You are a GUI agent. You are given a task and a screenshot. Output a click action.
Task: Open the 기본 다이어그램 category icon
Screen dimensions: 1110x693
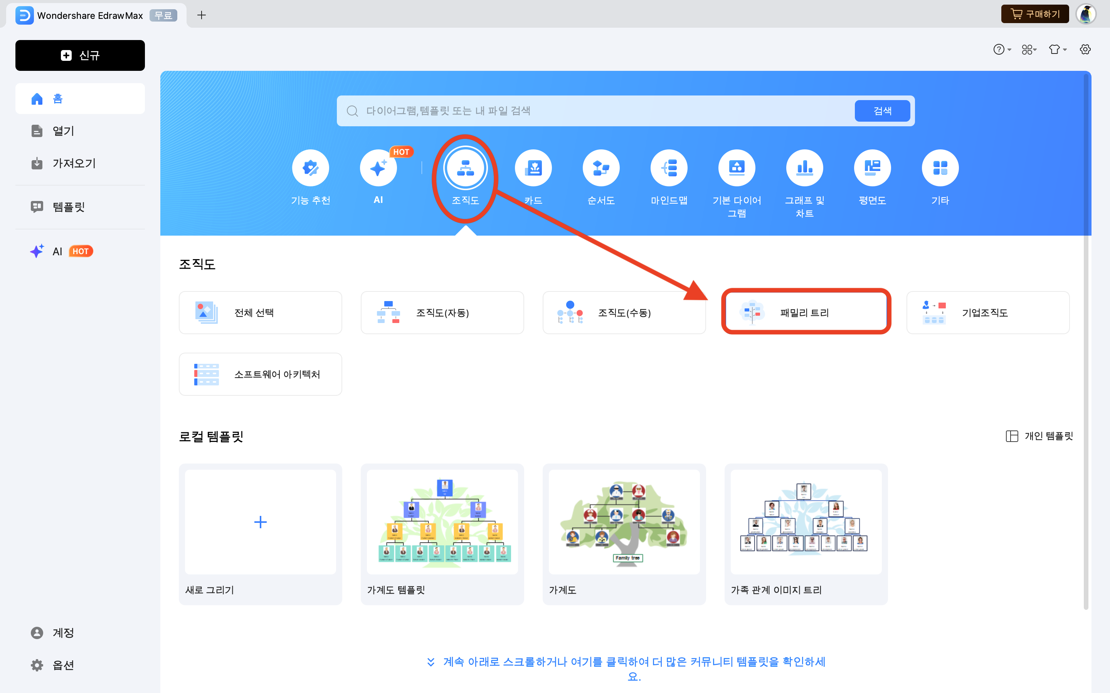737,168
